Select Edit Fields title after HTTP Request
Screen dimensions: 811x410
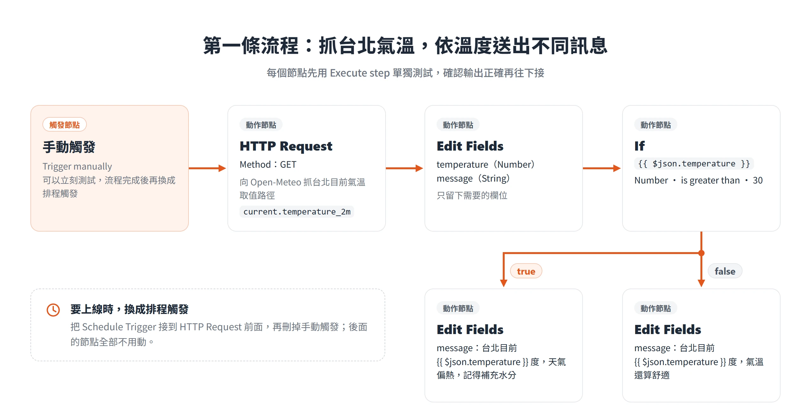tap(470, 146)
